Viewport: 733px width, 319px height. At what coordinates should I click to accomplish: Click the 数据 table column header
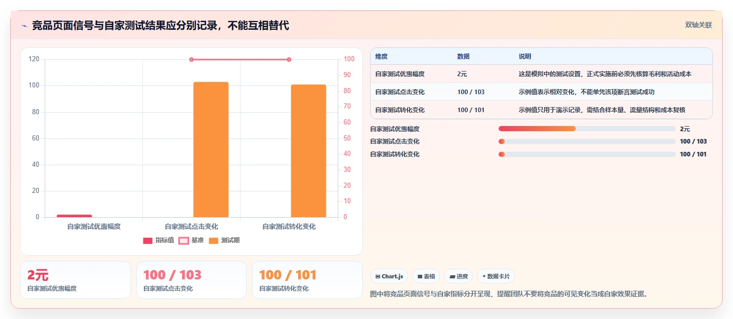[x=463, y=57]
